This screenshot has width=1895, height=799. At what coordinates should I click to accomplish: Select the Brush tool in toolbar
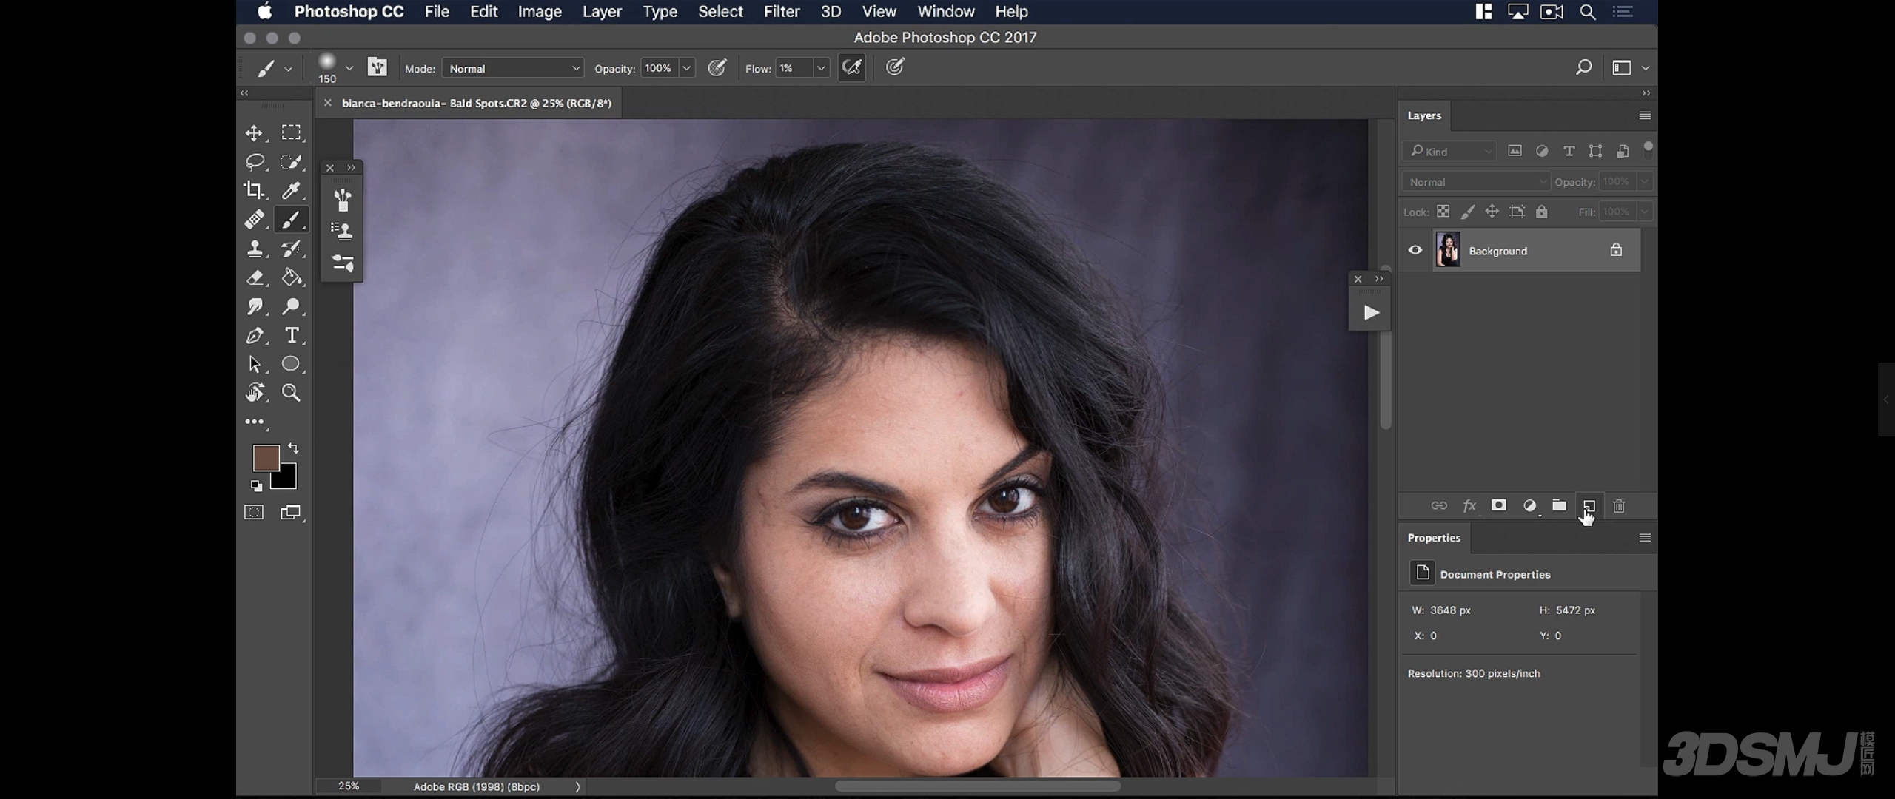[x=291, y=220]
